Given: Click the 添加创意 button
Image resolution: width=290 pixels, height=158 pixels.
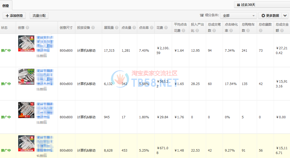Looking at the screenshot, I should point(14,16).
